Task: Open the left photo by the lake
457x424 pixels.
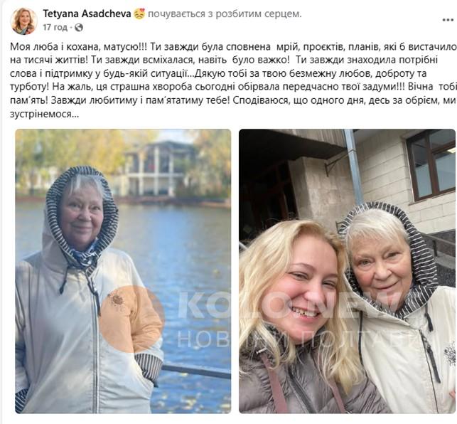Action: (123, 271)
